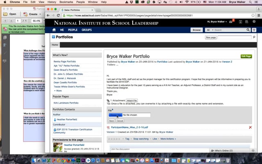This screenshot has height=164, width=262.
Task: Open the More Actions dropdown
Action: [168, 139]
